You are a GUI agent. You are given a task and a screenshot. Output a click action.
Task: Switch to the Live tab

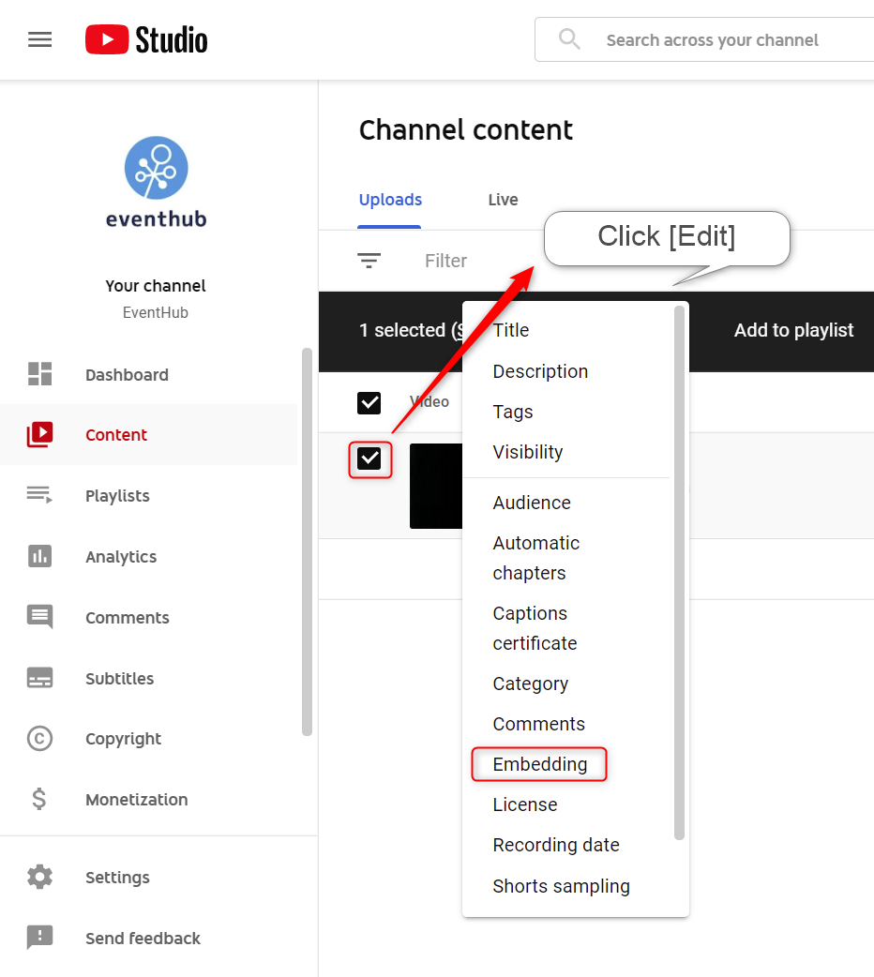[503, 200]
